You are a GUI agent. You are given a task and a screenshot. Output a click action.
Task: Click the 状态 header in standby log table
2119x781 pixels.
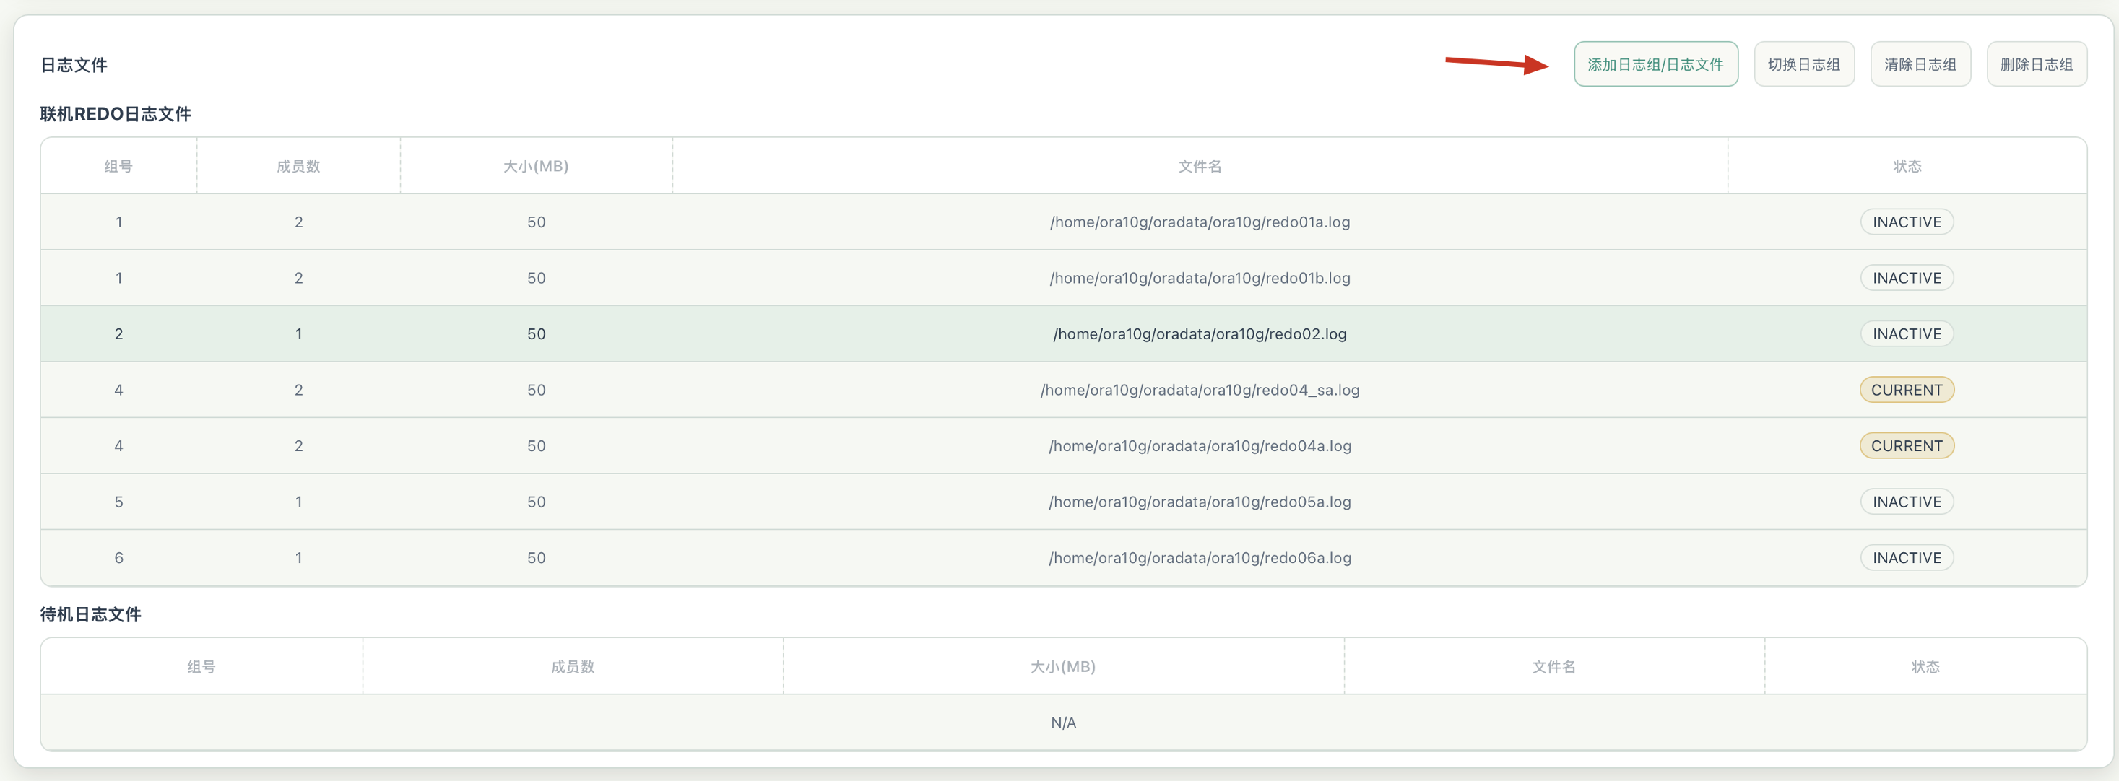1925,667
